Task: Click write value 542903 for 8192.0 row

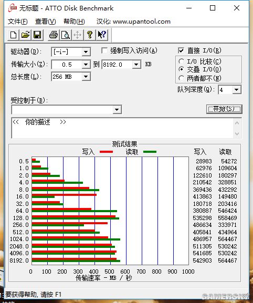Action: (202, 260)
